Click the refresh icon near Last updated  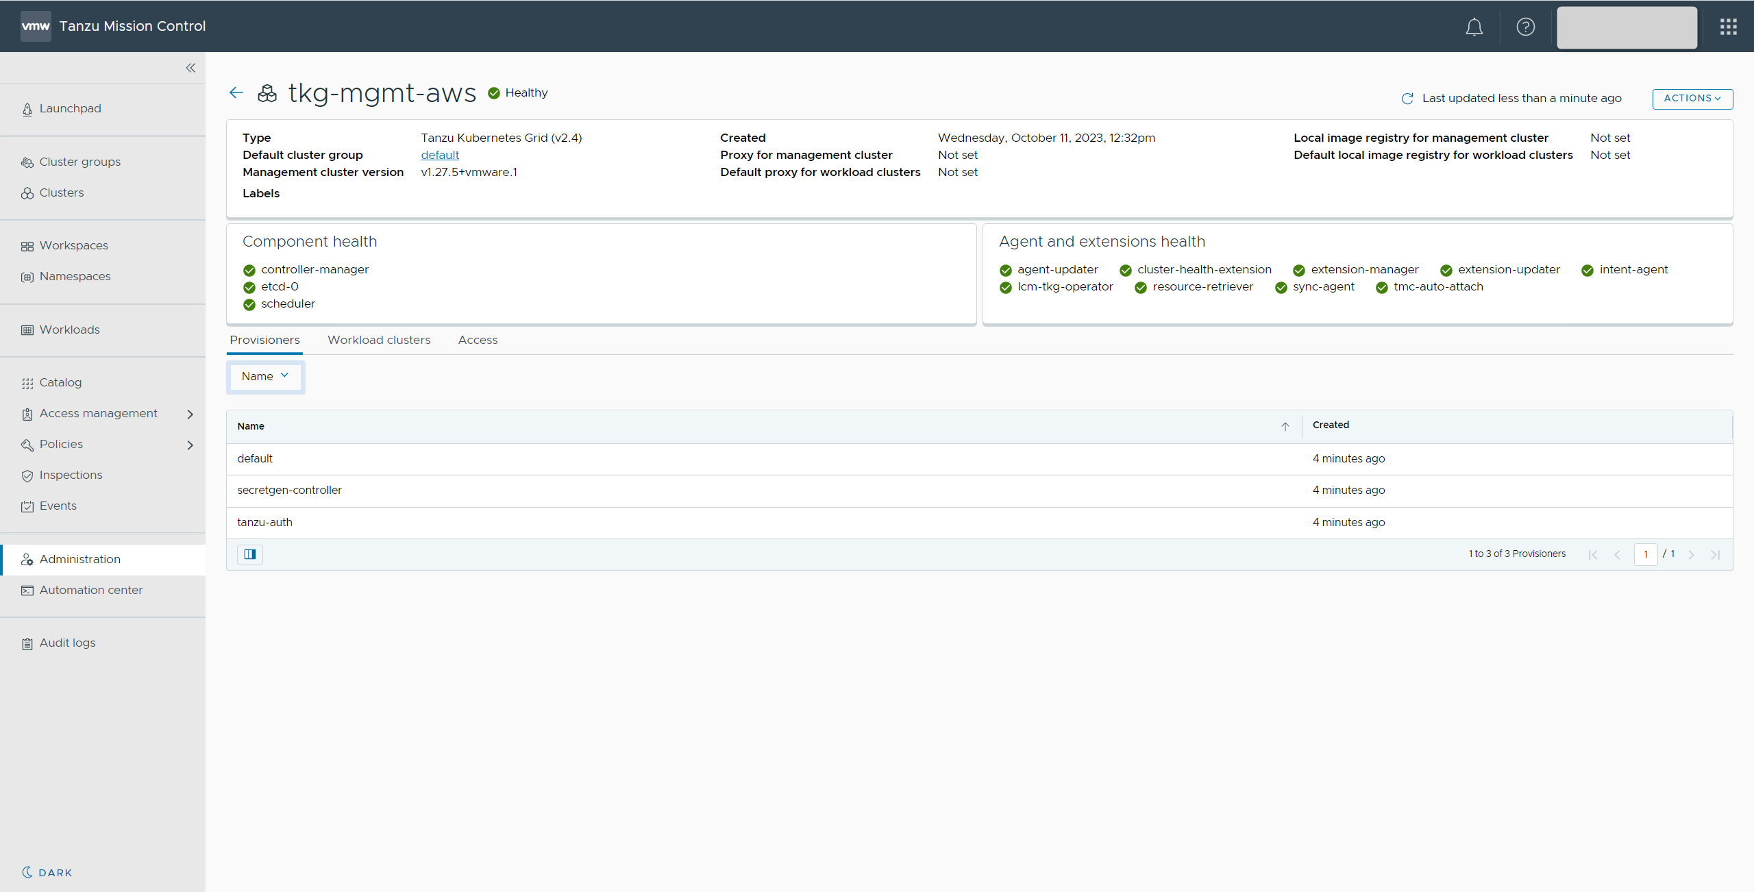(x=1407, y=99)
